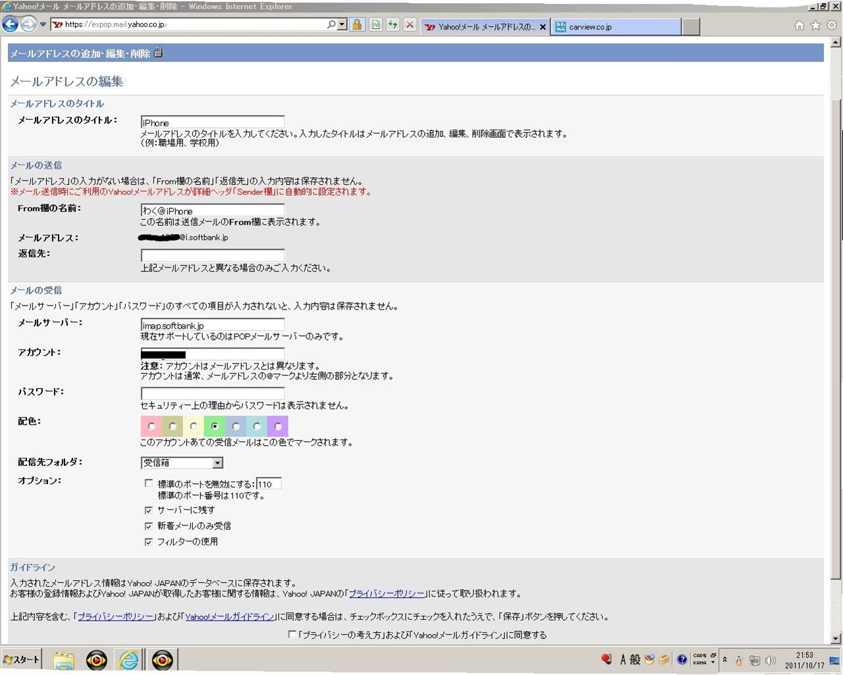
Task: Select the olive color radio button
Action: (173, 426)
